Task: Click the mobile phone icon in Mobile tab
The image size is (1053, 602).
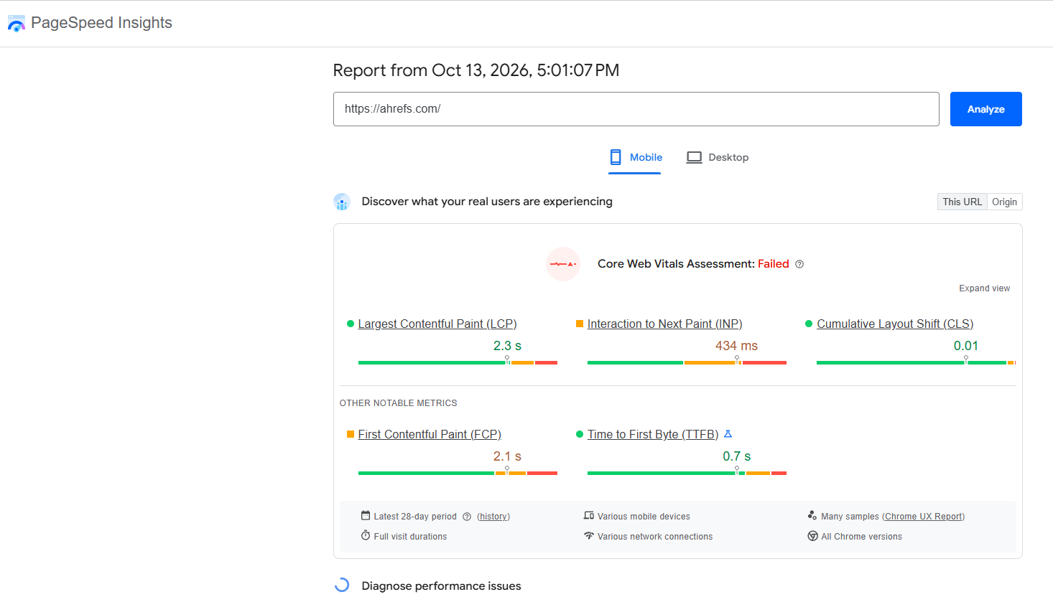Action: tap(616, 157)
